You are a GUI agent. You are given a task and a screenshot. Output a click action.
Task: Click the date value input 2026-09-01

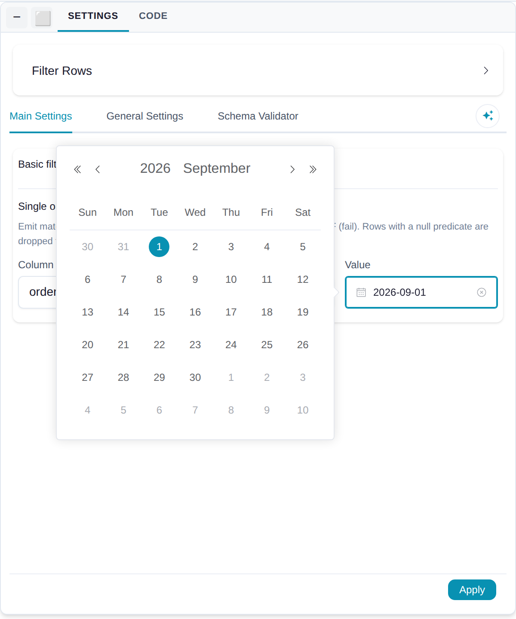click(x=421, y=292)
